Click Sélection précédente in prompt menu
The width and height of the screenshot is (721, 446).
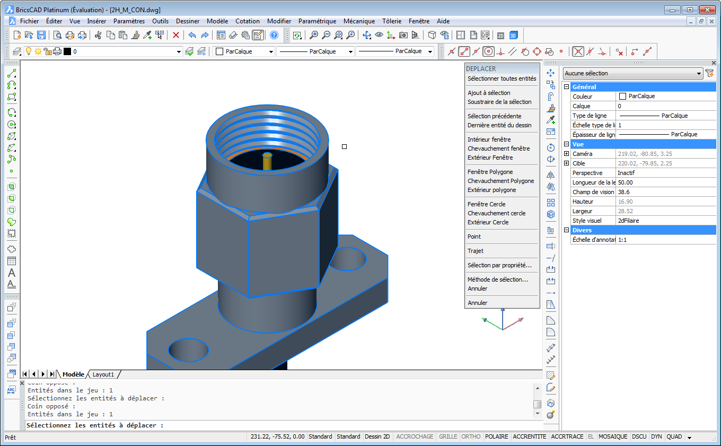point(494,116)
